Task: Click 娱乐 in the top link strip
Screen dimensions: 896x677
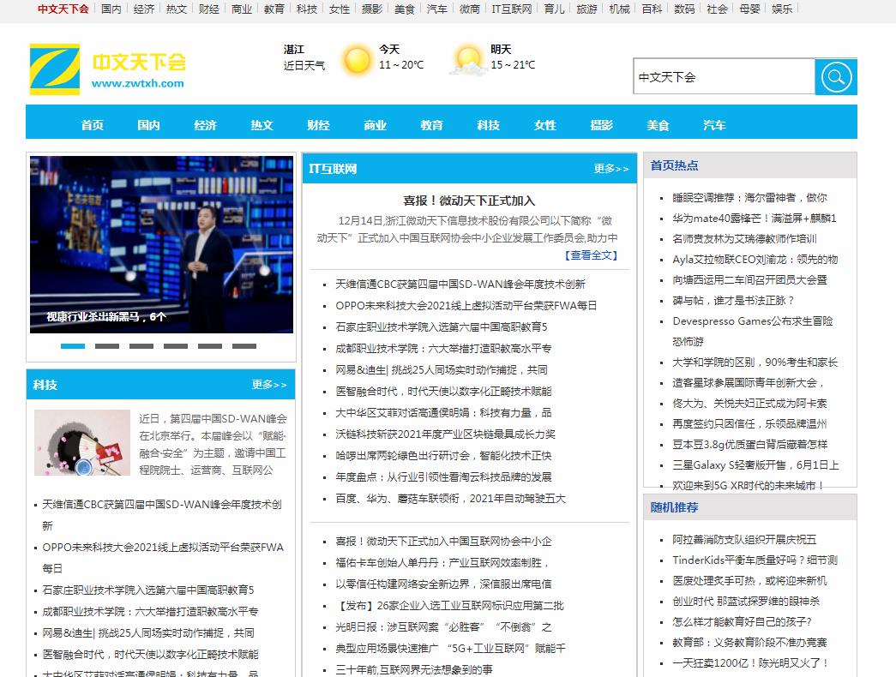Action: click(782, 9)
